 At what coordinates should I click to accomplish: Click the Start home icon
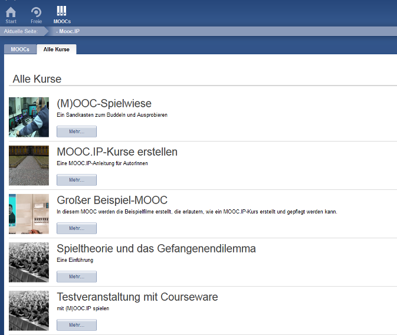point(11,13)
